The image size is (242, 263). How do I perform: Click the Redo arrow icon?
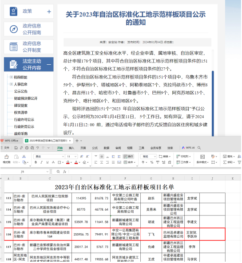[x=43, y=148]
